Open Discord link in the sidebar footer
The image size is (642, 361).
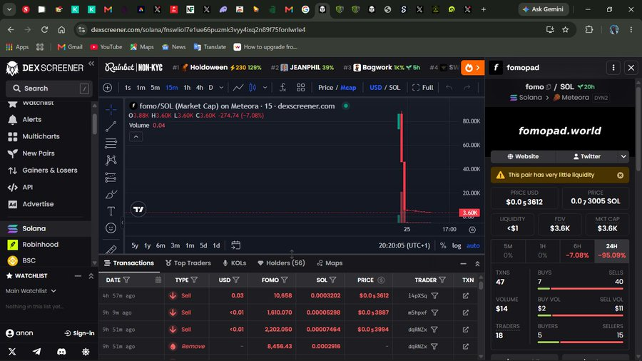[61, 352]
